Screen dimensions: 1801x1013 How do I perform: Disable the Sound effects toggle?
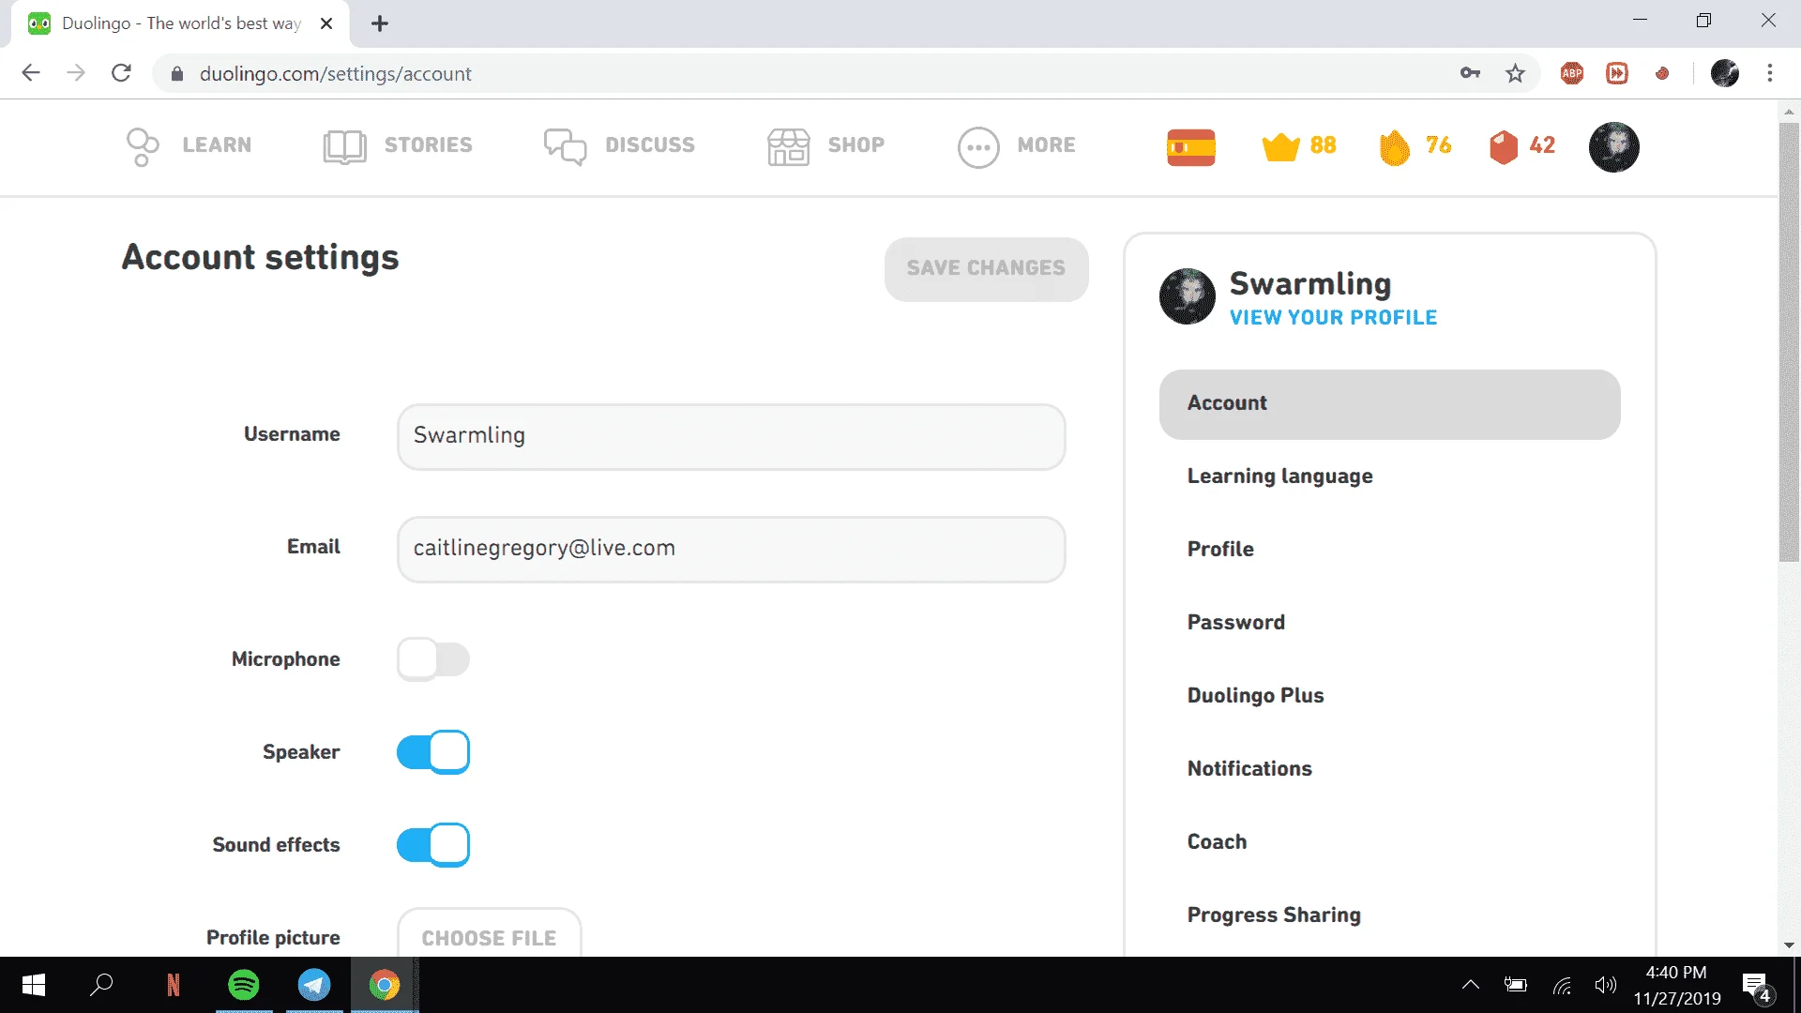[x=433, y=845]
